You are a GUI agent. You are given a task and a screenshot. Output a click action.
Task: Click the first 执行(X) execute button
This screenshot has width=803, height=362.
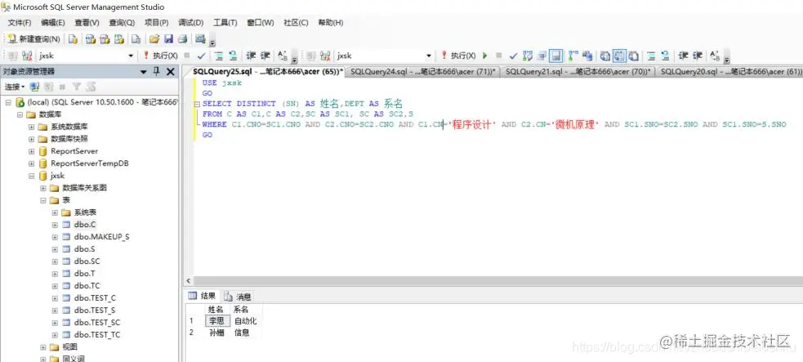[x=160, y=56]
